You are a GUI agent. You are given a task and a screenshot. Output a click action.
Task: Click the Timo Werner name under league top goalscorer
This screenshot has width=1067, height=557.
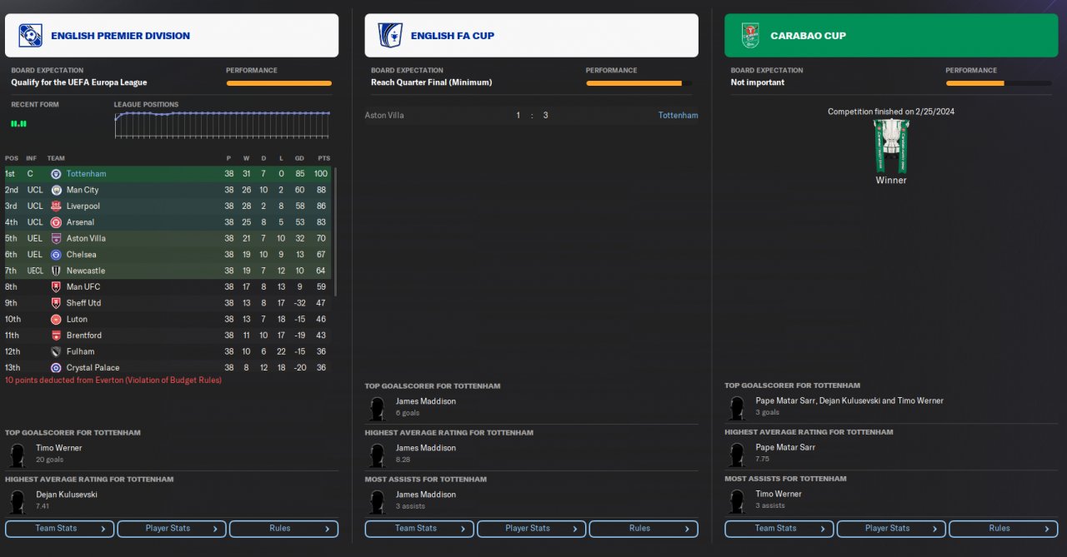click(x=58, y=448)
